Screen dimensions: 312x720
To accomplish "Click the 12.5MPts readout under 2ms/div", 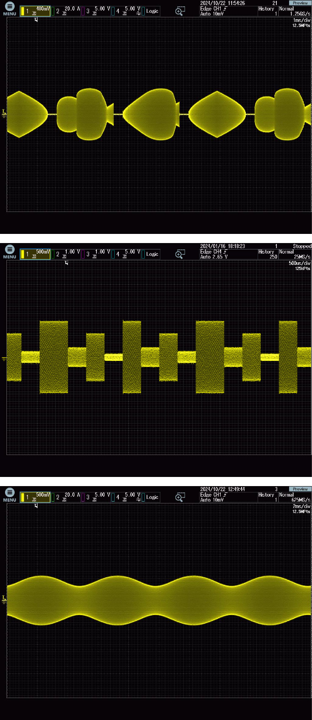I will (x=301, y=512).
